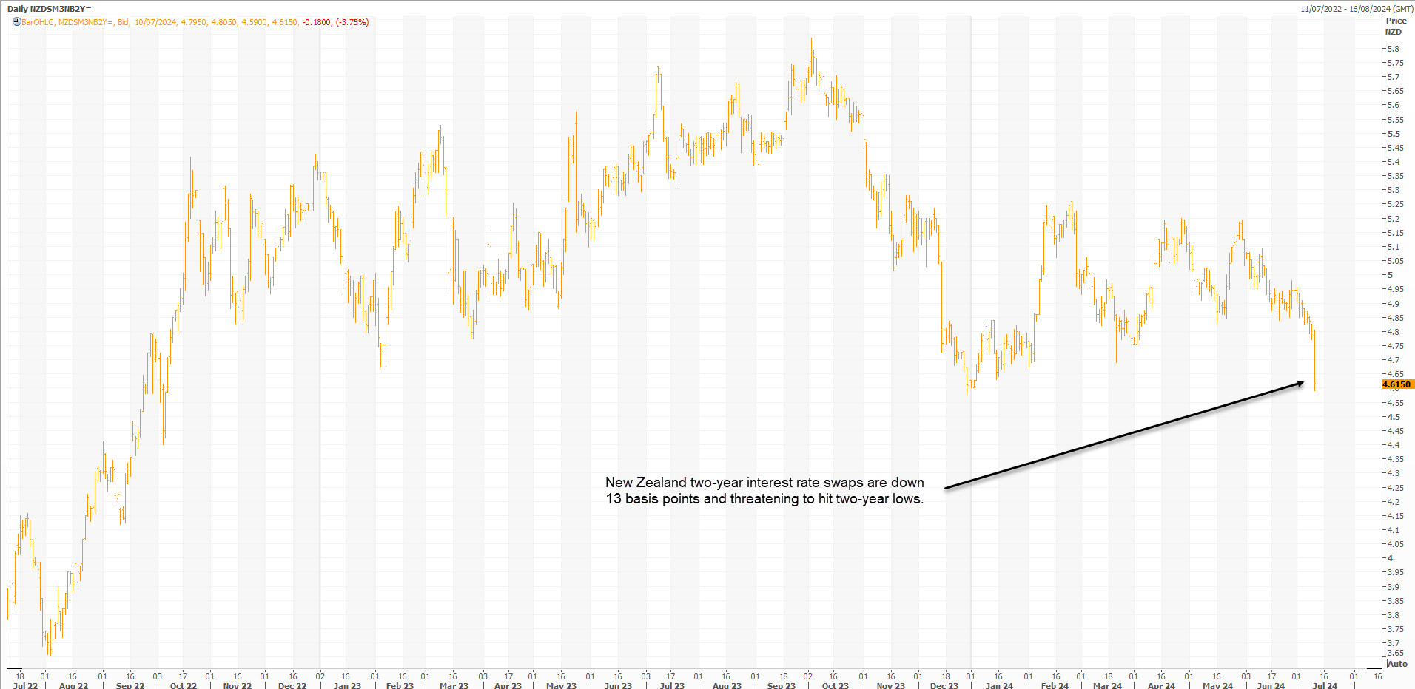Click the Mar 24 month label

pyautogui.click(x=1107, y=685)
